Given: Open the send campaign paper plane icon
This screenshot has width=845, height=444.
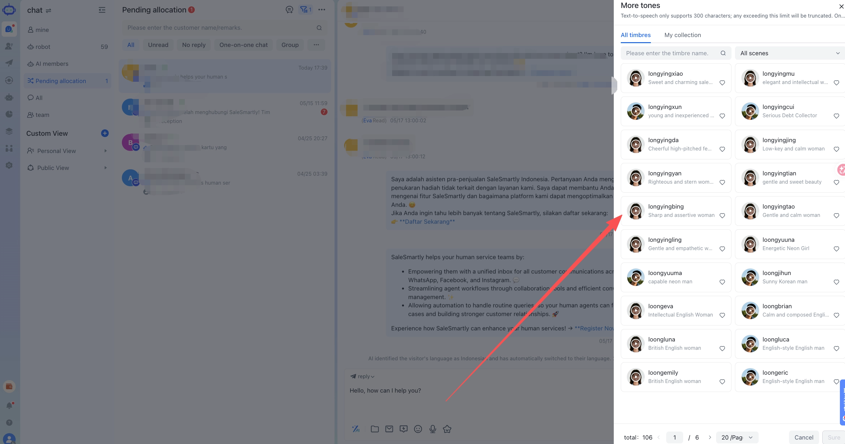Looking at the screenshot, I should 9,63.
